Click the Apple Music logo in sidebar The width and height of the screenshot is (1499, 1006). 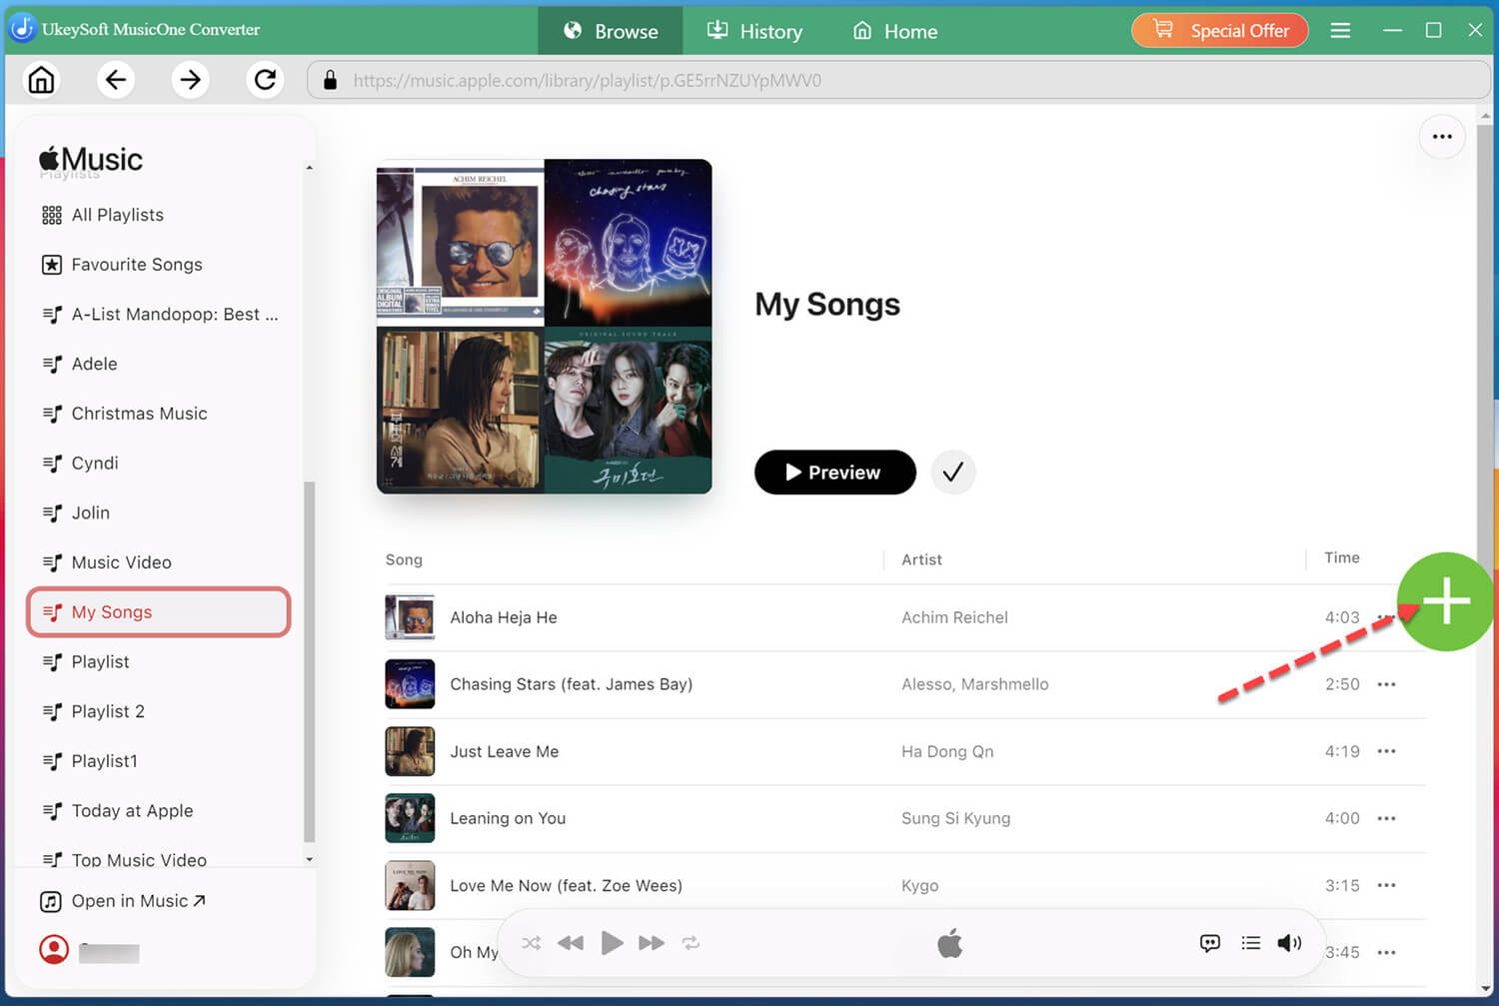click(x=91, y=160)
